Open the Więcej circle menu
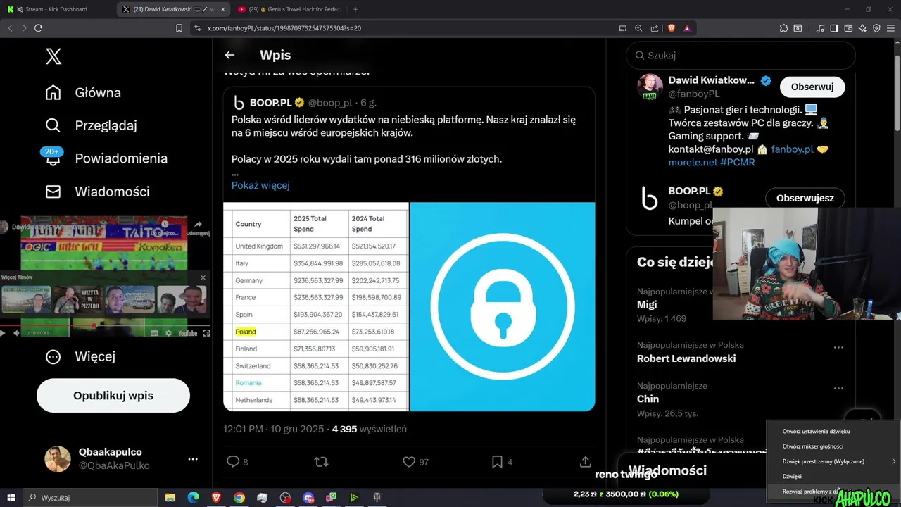Screen dimensions: 901x507 pos(80,356)
